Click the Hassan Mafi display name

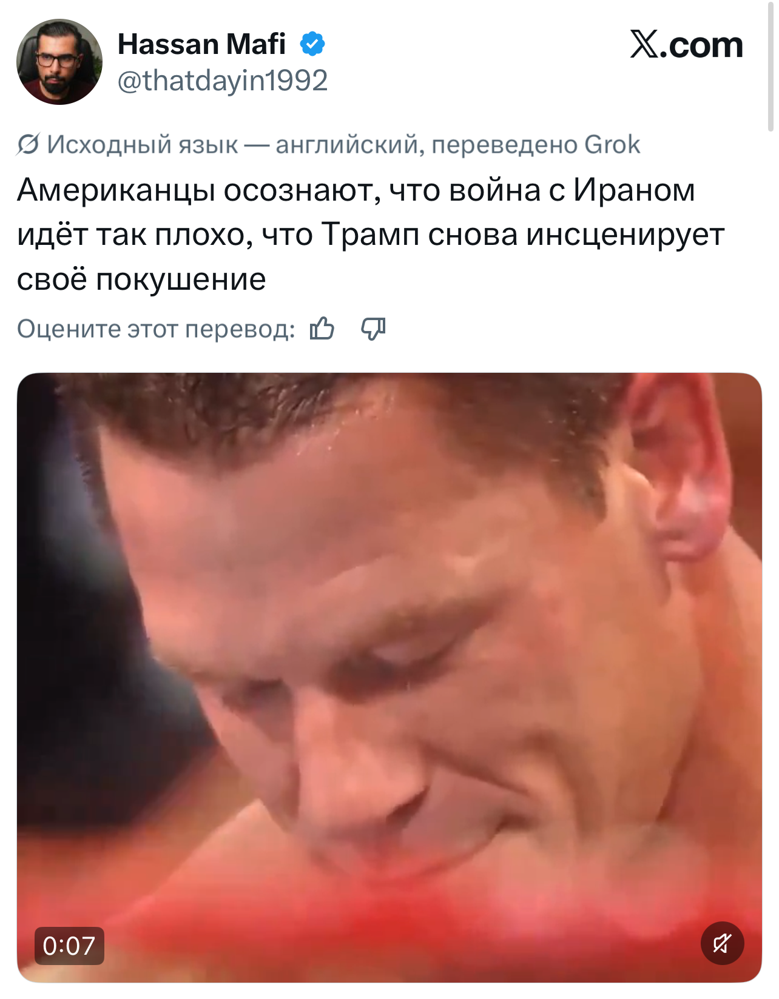pyautogui.click(x=201, y=44)
